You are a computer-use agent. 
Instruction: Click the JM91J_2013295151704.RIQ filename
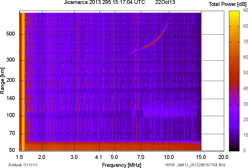click(x=201, y=165)
